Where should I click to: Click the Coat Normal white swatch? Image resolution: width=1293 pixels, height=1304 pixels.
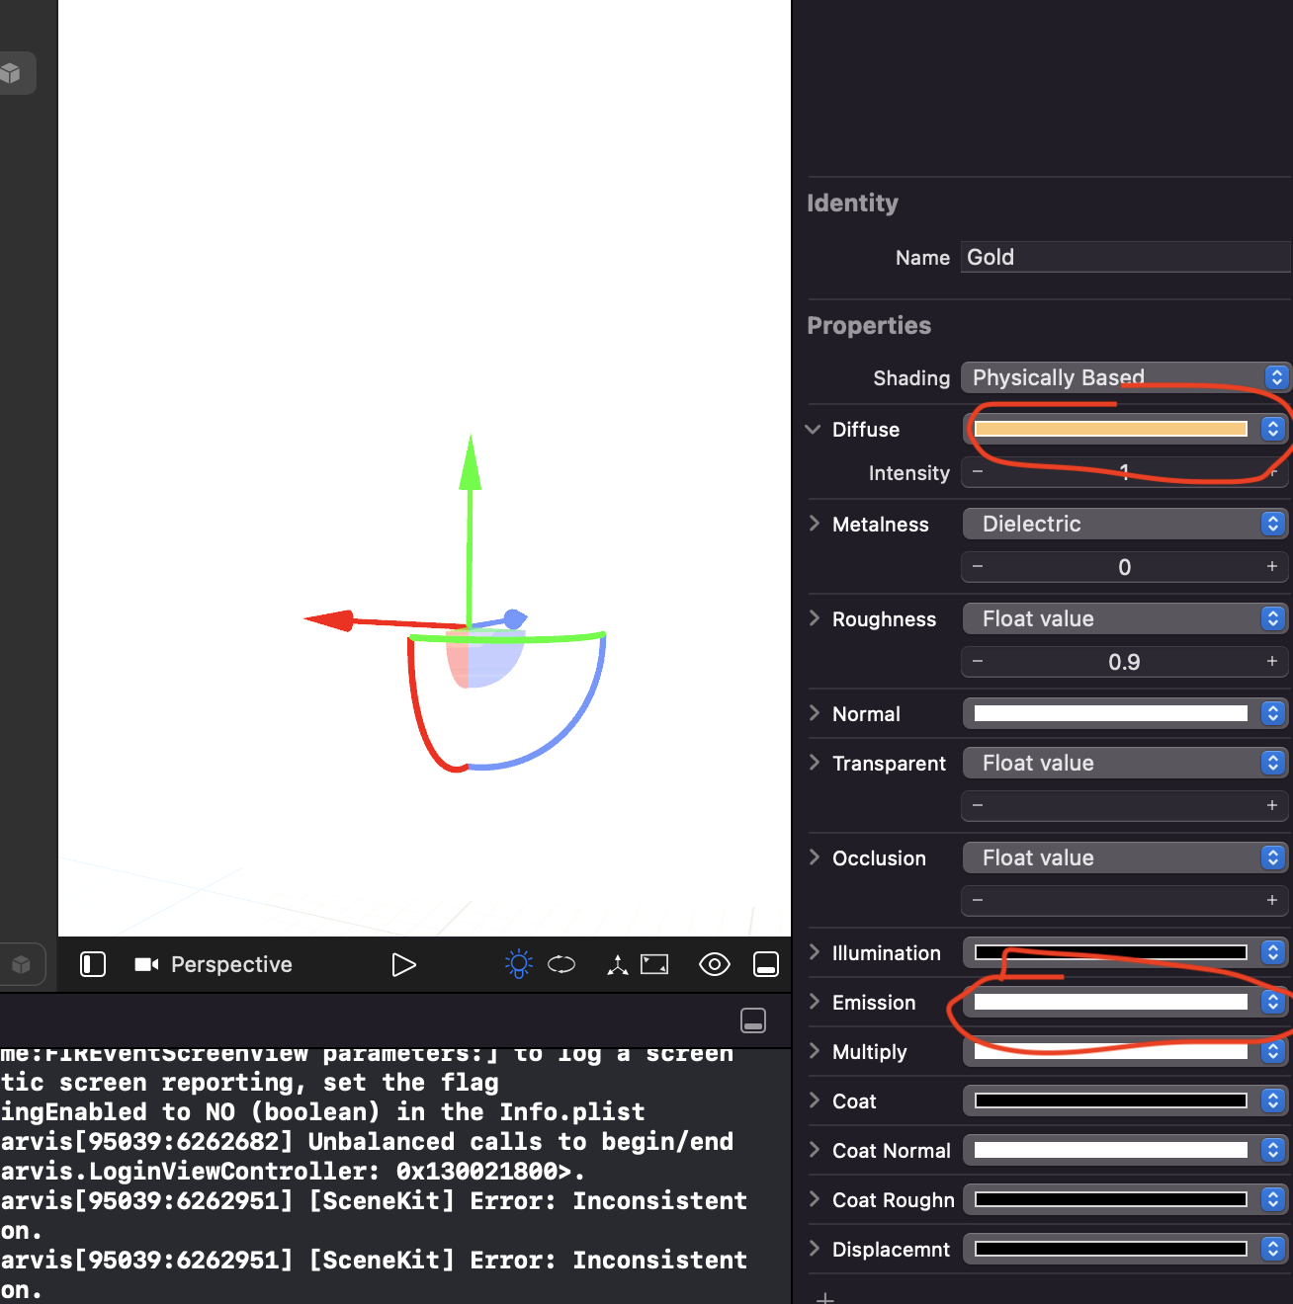1111,1150
